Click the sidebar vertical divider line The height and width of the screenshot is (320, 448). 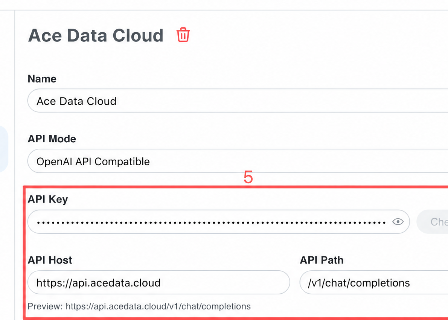15,165
